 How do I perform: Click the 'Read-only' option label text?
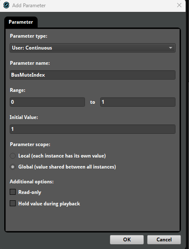30,192
